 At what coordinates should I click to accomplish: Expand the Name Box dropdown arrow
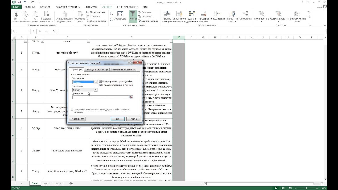(29, 31)
